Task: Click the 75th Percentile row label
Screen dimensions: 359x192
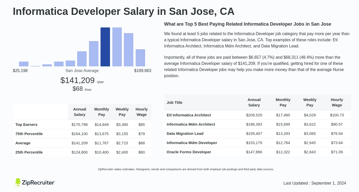Action: pos(29,134)
